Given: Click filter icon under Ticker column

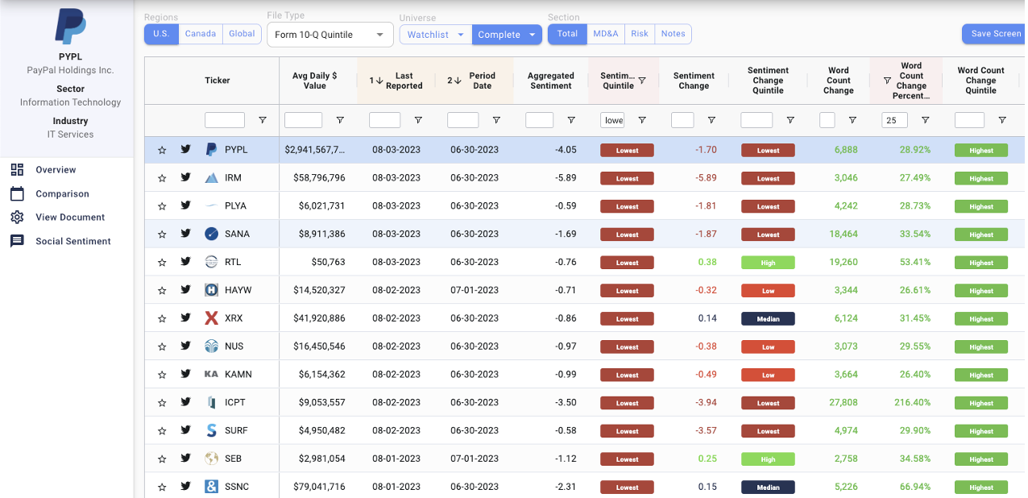Looking at the screenshot, I should click(263, 120).
